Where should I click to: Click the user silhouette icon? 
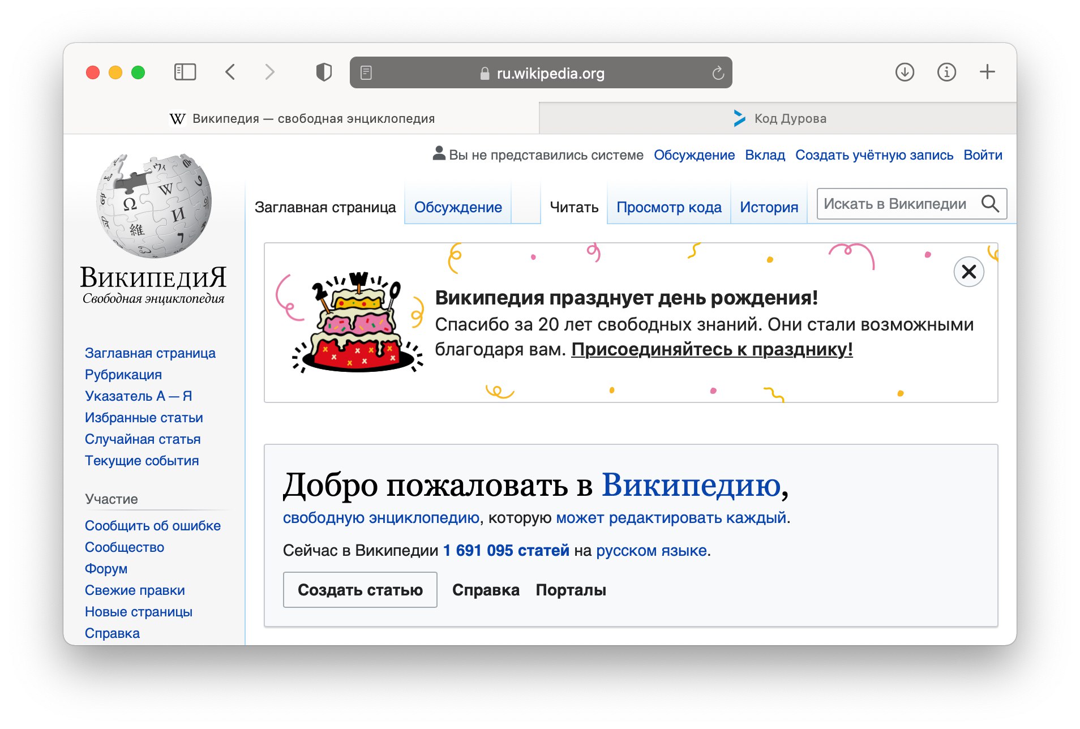point(439,153)
